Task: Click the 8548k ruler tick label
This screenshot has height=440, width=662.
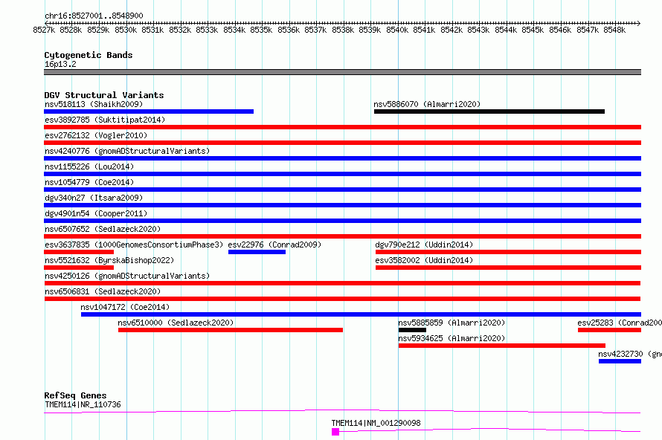Action: (614, 30)
